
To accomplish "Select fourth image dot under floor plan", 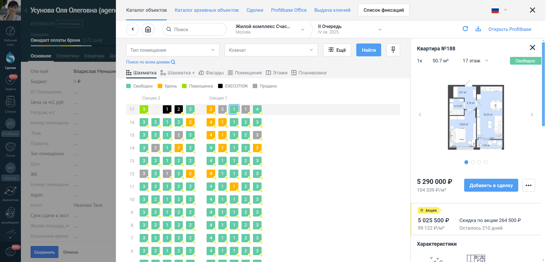I will [486, 162].
